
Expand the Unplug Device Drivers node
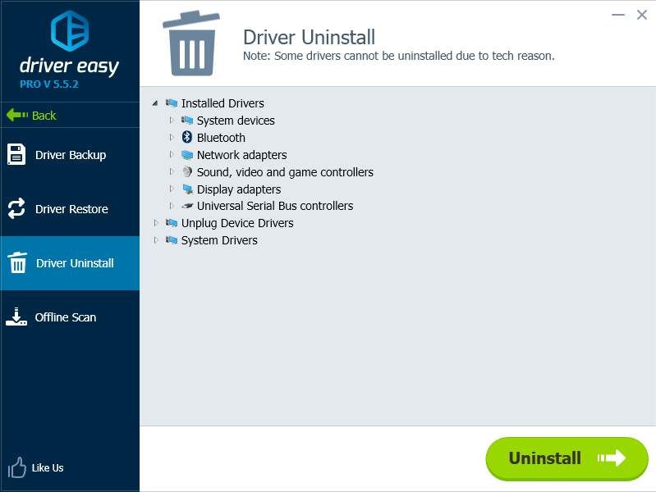point(156,223)
